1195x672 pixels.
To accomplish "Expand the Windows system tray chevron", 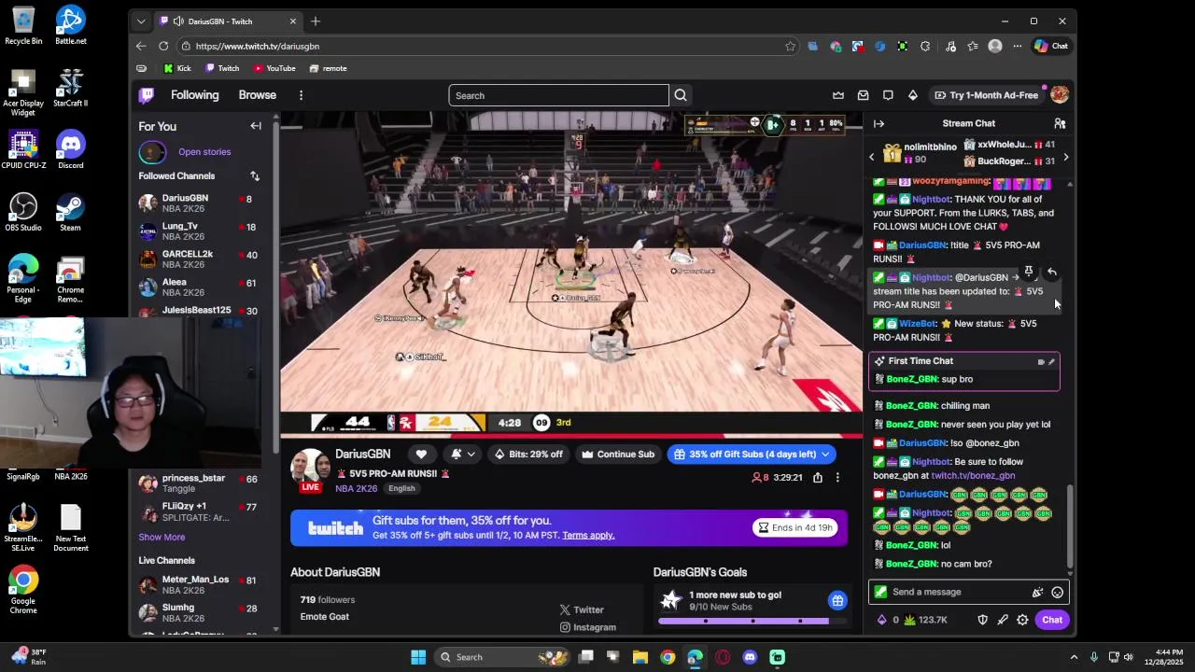I will [x=1074, y=657].
